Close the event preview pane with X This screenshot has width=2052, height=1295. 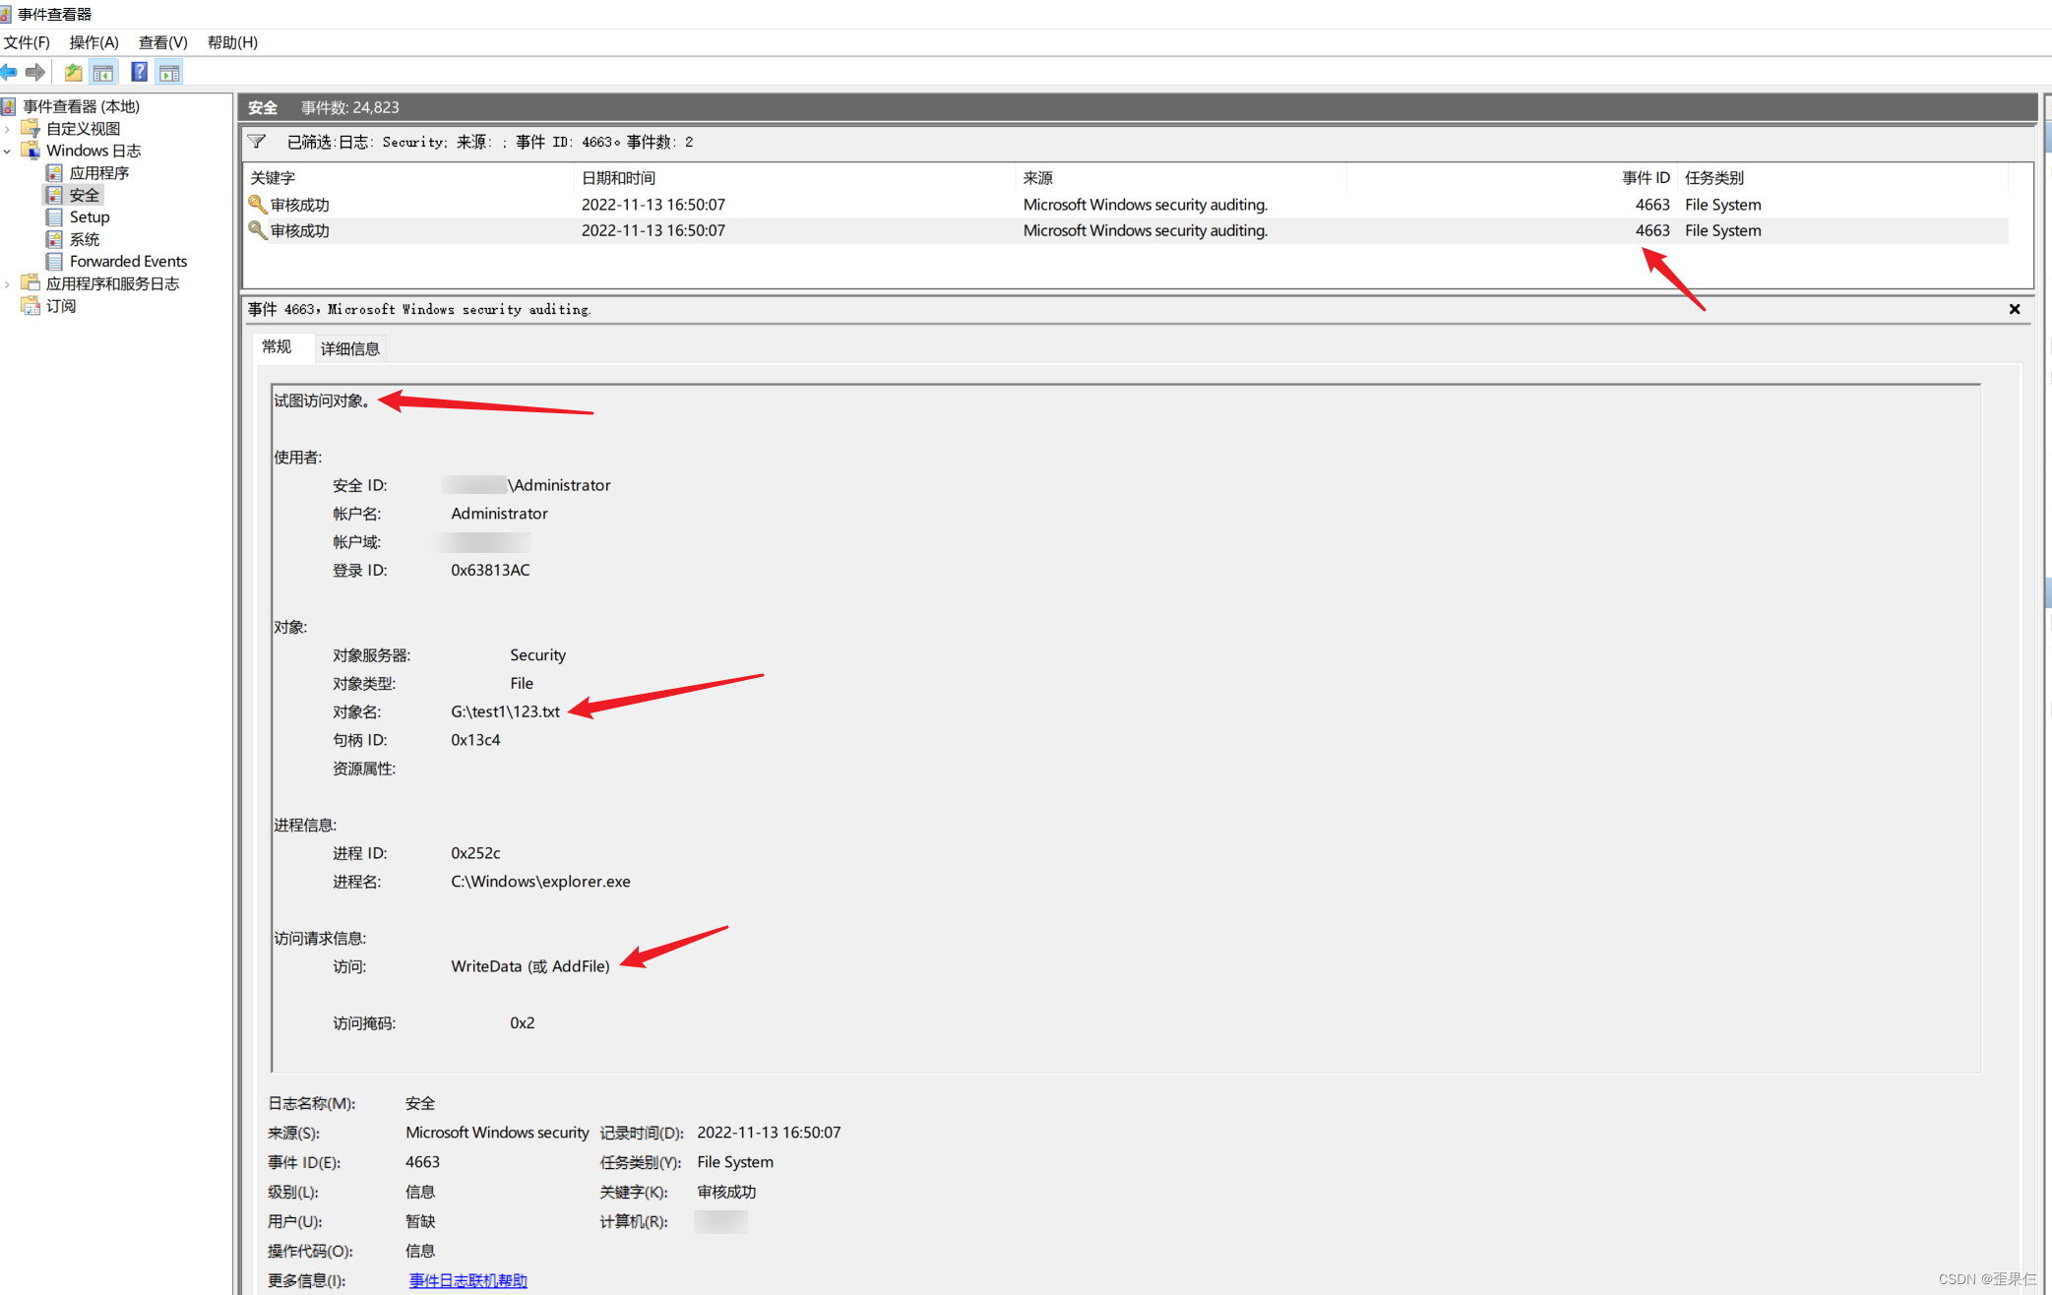2015,309
